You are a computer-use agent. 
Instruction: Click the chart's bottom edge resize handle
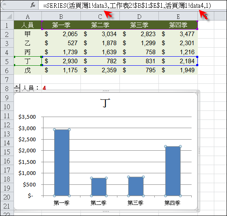coord(105,211)
